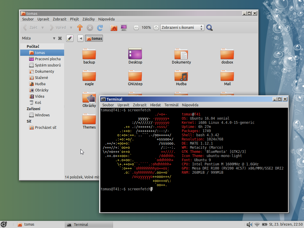Open the Hledat menu in Terminal
304x228 pixels.
[156, 105]
